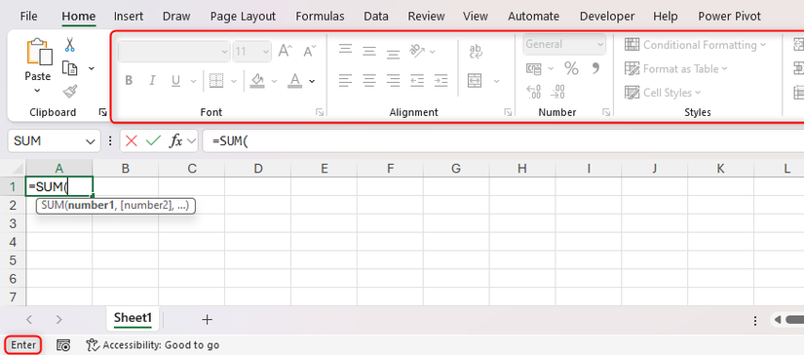Select Align Right icon

click(393, 81)
